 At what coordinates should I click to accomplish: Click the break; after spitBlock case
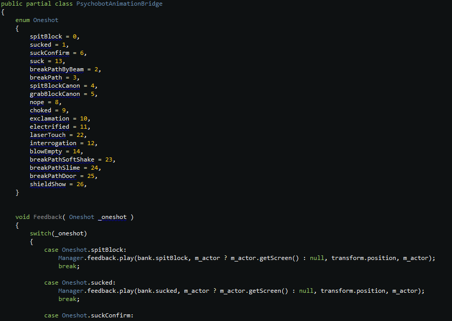69,266
